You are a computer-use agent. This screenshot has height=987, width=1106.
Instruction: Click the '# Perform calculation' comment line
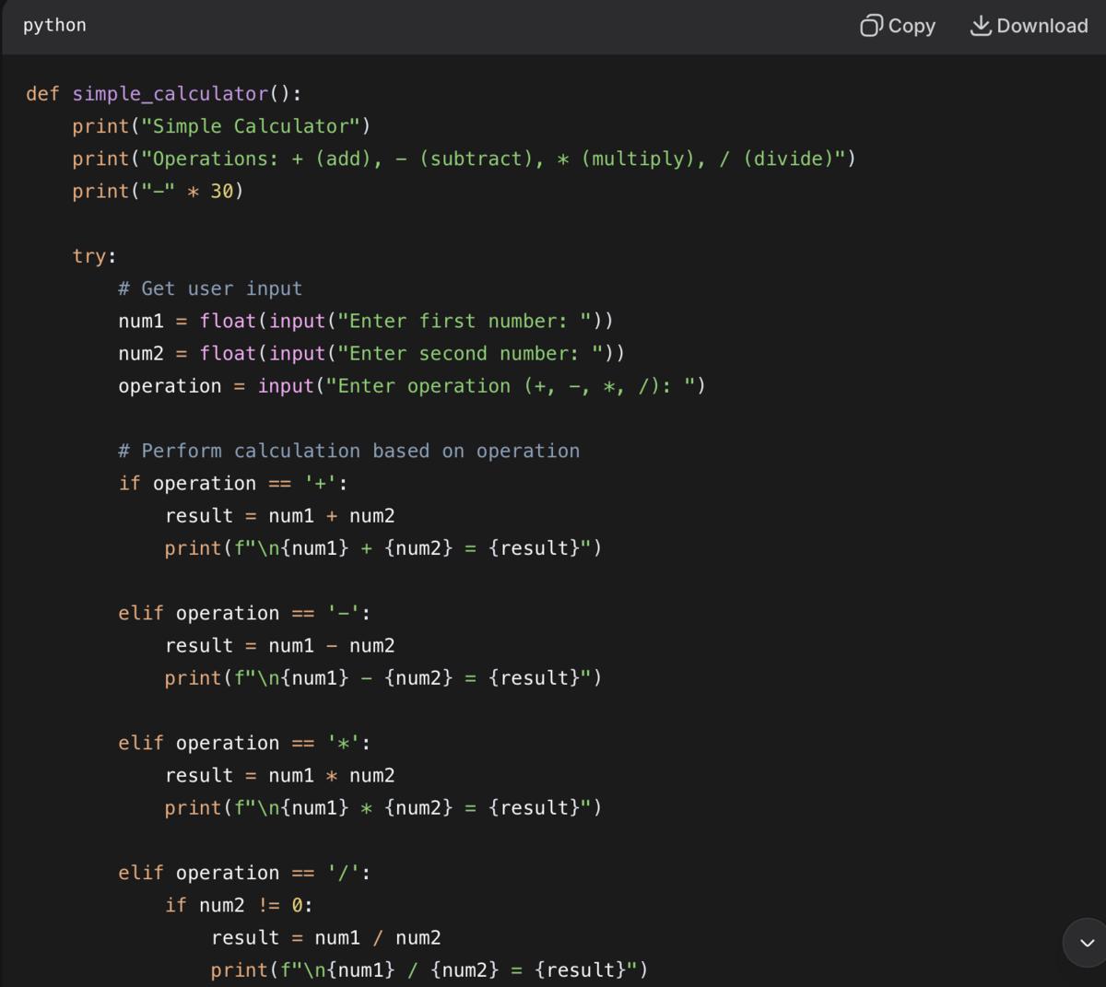[348, 451]
